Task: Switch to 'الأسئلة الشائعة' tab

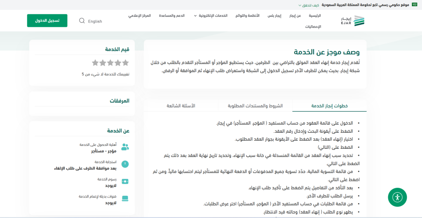Action: pos(181,105)
